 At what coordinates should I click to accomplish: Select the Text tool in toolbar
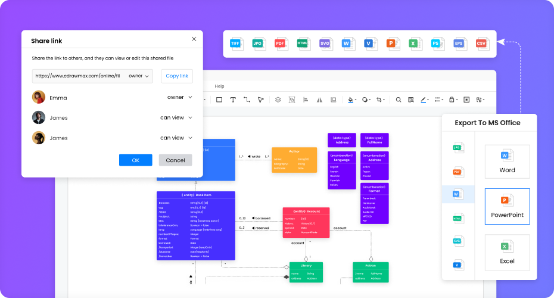click(x=233, y=100)
